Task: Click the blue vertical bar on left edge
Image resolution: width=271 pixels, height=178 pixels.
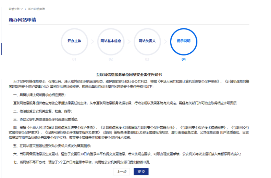Action: (1, 49)
